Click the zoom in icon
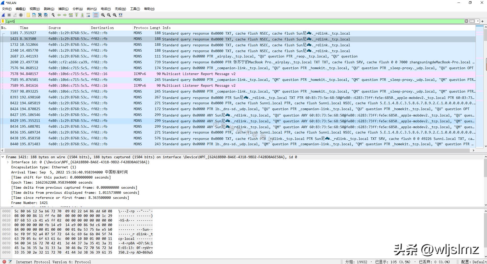The image size is (487, 264). (103, 15)
